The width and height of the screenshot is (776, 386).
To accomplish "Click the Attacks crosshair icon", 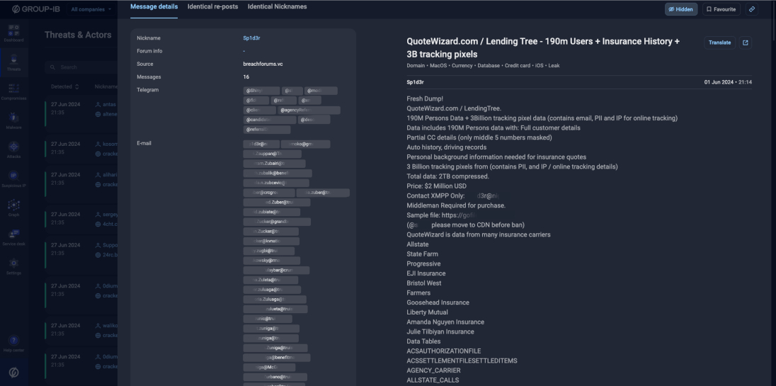I will coord(14,149).
